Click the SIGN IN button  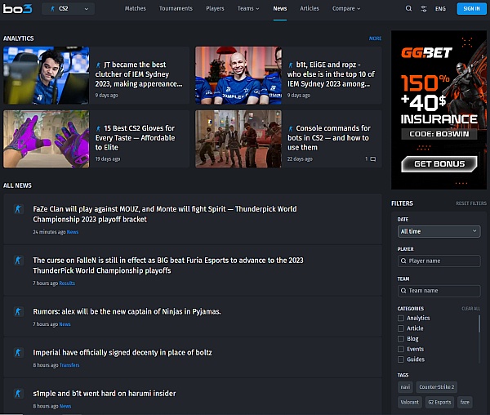[x=471, y=9]
